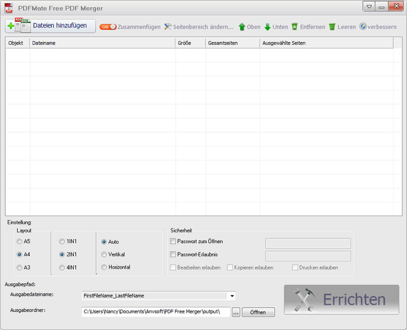
Task: Click the PDFMate app logo in title bar
Action: click(x=9, y=8)
